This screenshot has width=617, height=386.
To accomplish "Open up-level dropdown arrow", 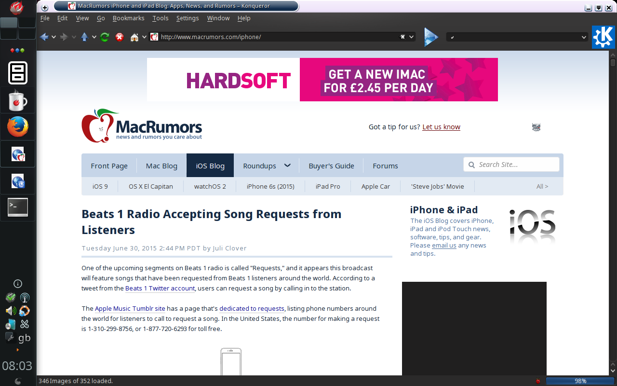I will click(x=94, y=37).
